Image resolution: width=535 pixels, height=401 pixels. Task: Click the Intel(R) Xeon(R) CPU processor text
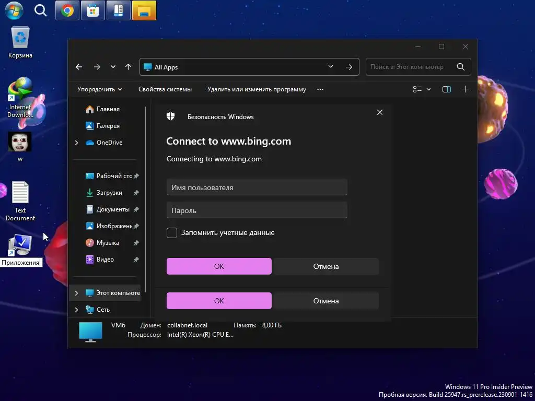pos(200,335)
